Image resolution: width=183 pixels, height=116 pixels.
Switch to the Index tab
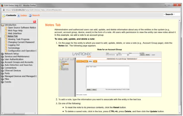(x=24, y=15)
